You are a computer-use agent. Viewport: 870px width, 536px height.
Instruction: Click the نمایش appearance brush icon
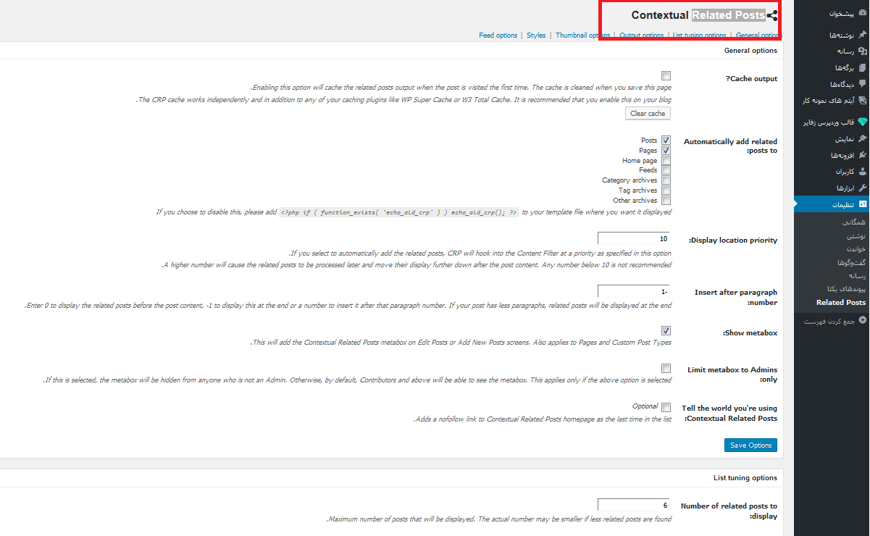862,138
